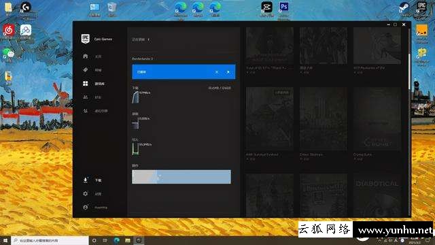Screen dimensions: 435x245
Task: Select the Library grid icon in sidebar
Action: click(x=85, y=84)
